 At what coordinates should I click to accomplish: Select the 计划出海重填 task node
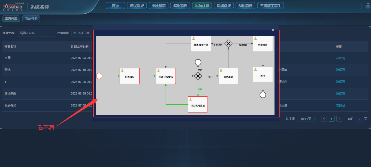tap(198, 104)
